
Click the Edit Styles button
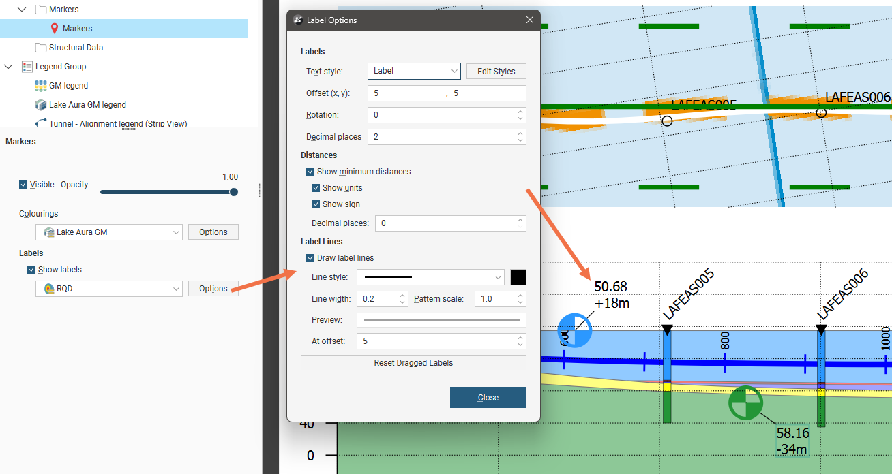(x=496, y=71)
